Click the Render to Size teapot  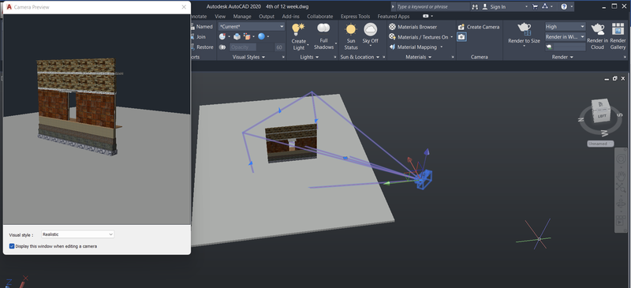tap(524, 28)
